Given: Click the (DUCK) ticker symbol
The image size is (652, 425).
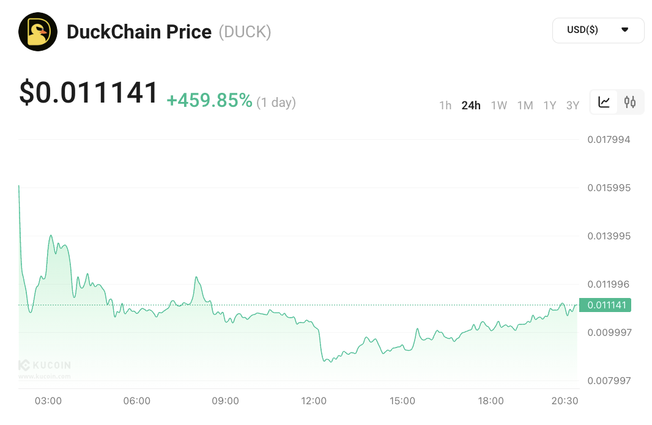Looking at the screenshot, I should (245, 32).
